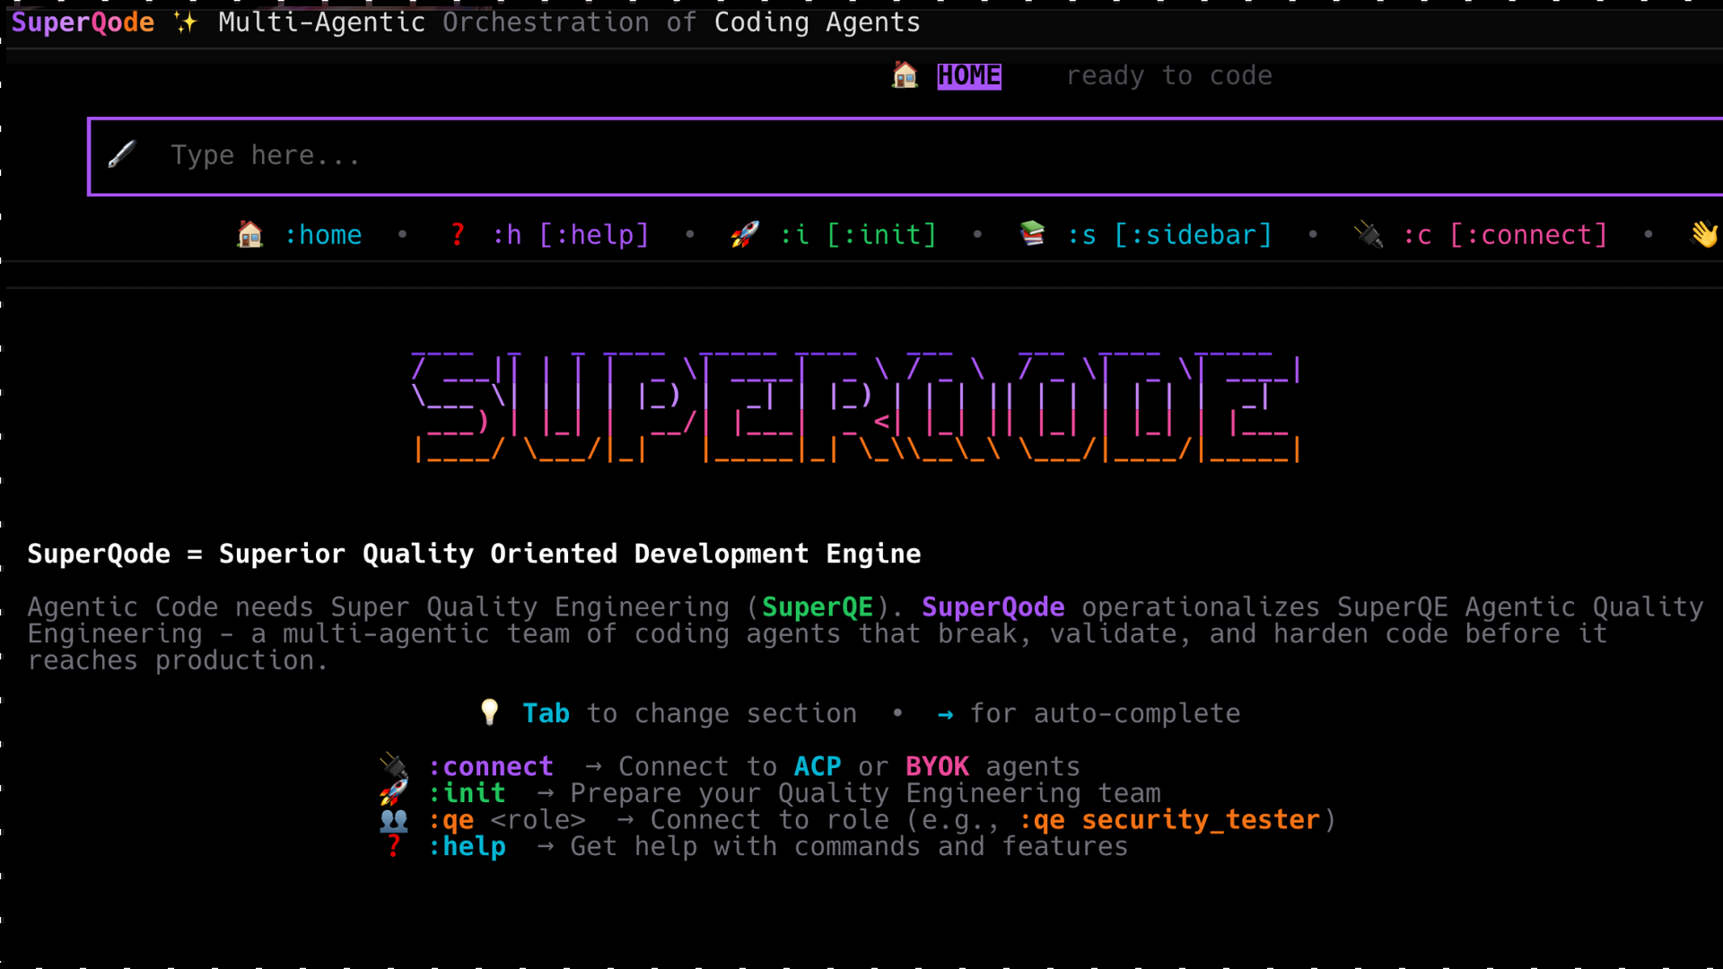Click the house icon in the navigation bar
Image resolution: width=1723 pixels, height=969 pixels.
tap(249, 234)
